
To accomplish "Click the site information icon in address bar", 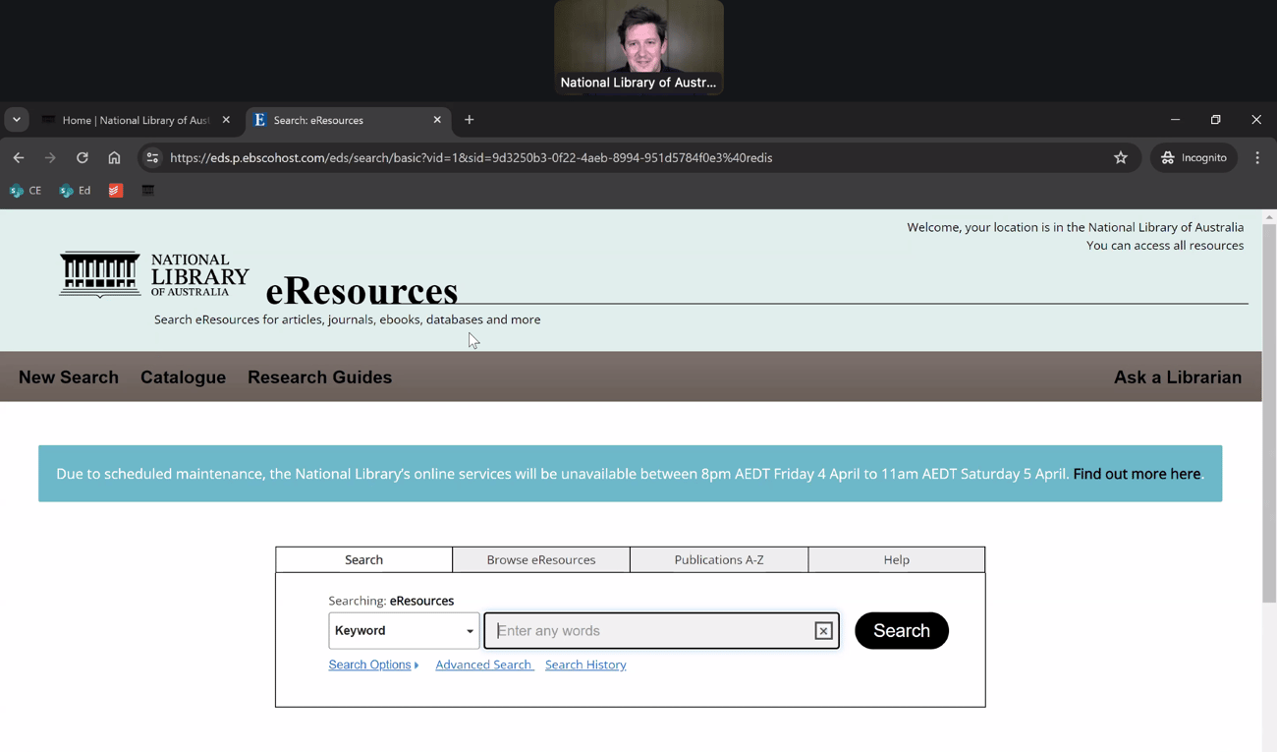I will 152,157.
